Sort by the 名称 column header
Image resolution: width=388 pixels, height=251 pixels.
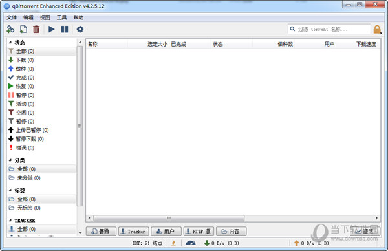point(107,44)
